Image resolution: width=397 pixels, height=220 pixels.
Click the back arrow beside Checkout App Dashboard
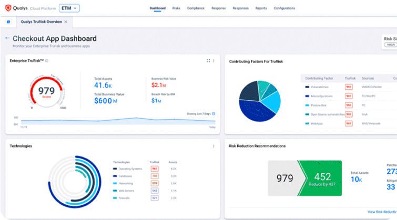(7, 38)
